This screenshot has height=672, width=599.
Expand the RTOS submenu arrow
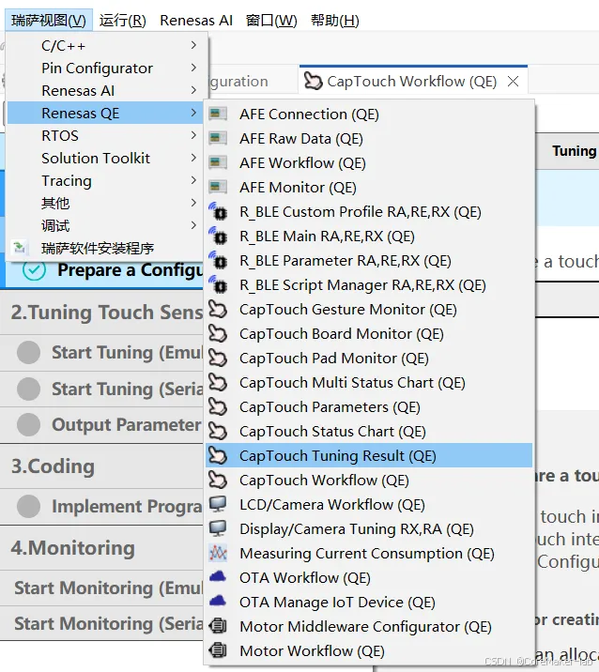point(193,135)
